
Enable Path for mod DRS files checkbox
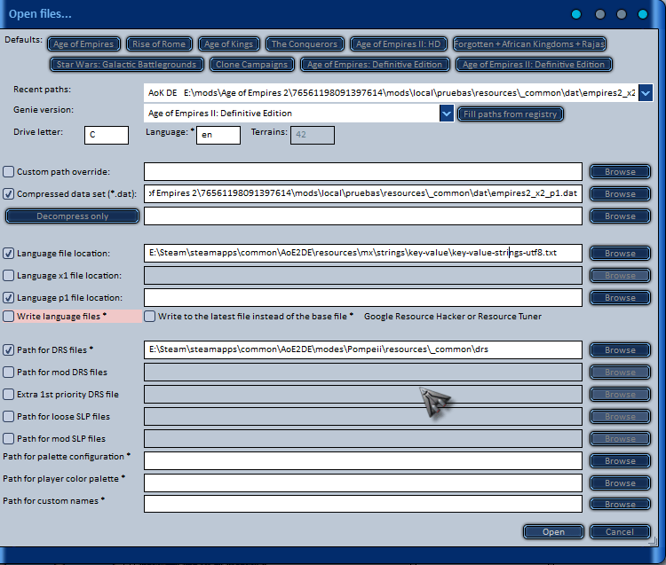(x=9, y=372)
